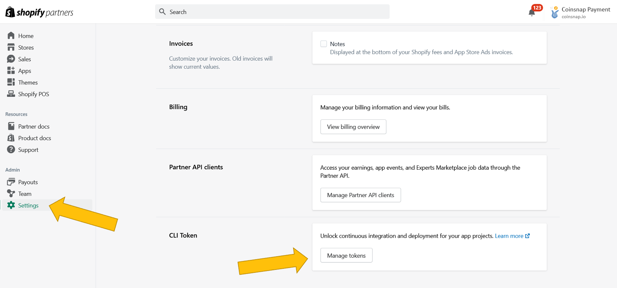Click the coinsnap.io domain text

click(573, 17)
